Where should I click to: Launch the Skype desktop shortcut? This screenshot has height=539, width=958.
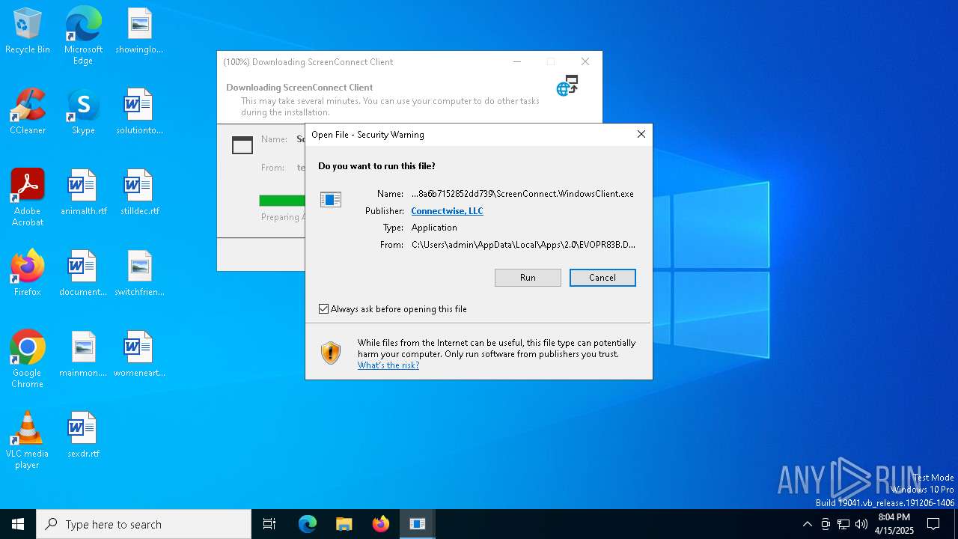point(83,112)
